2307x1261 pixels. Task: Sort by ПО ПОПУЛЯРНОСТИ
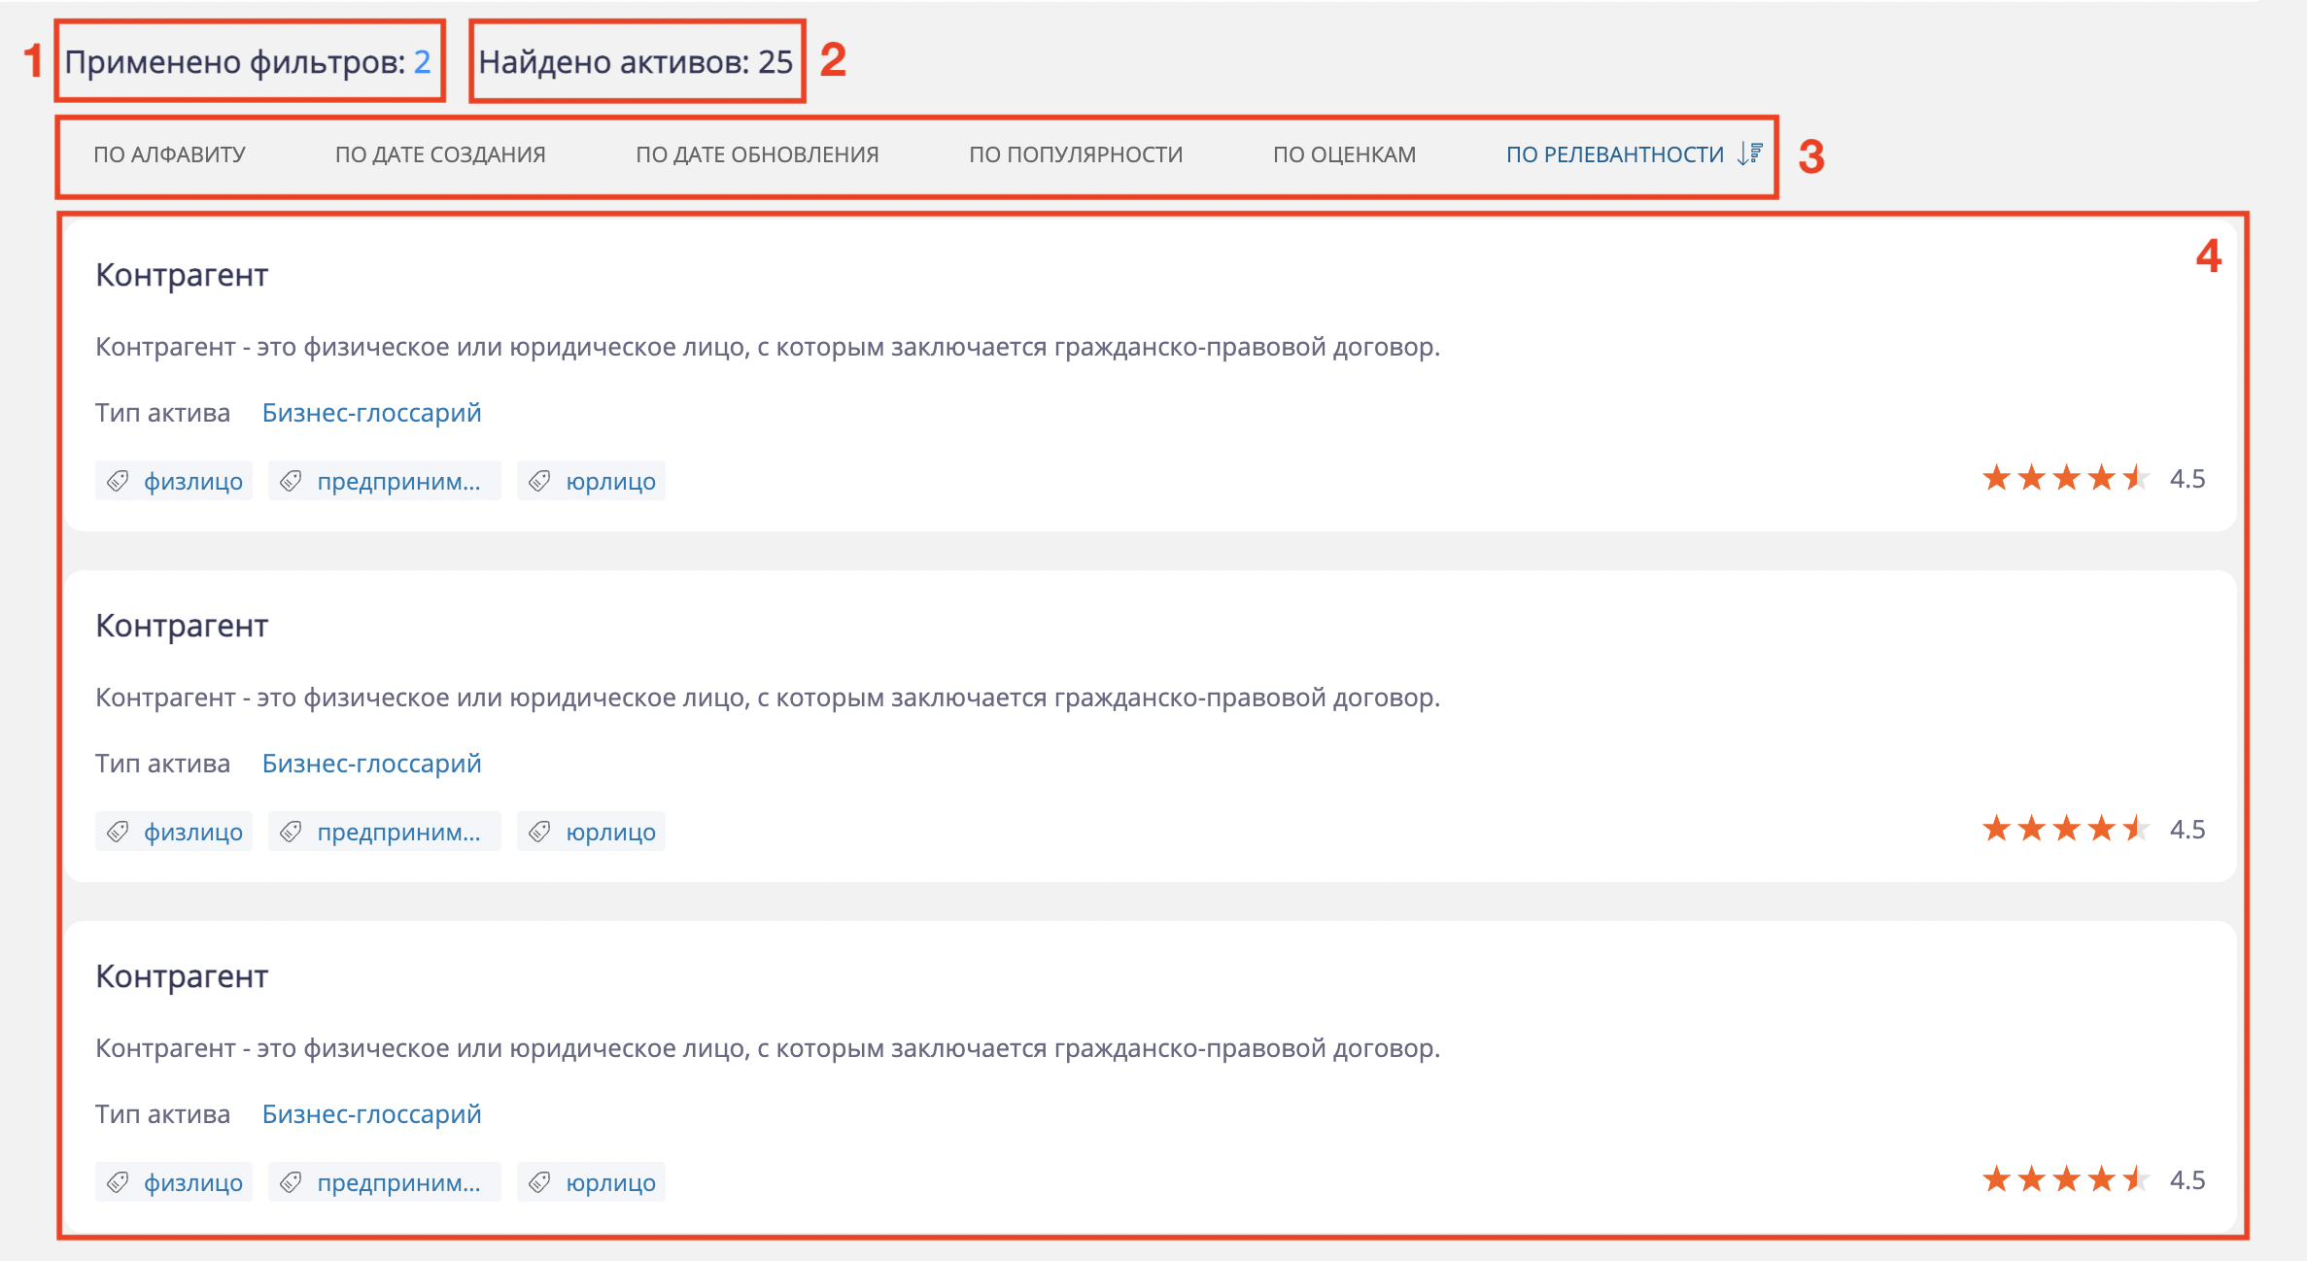pos(1076,154)
